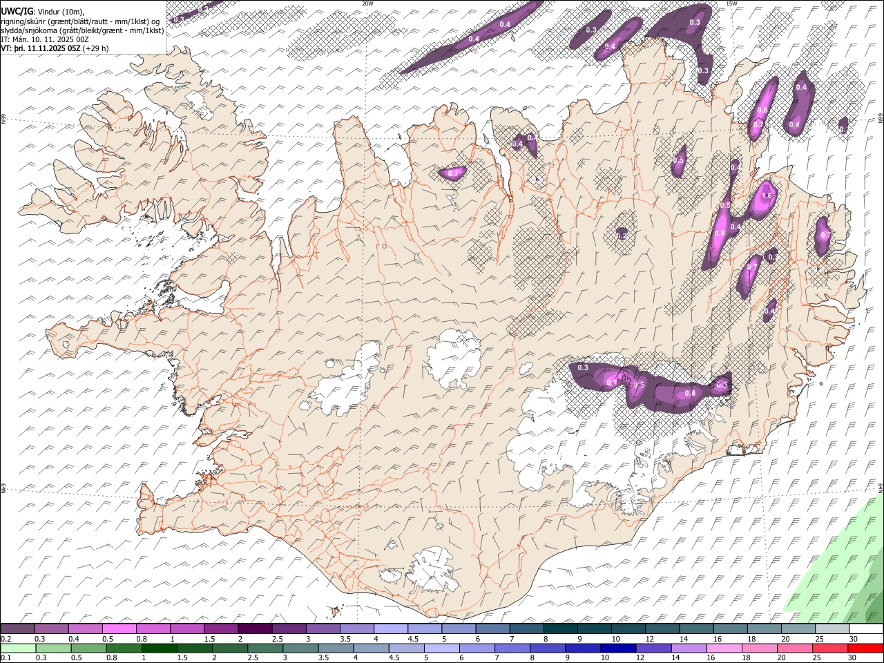
Task: Choose top legend swatch between 3 and 3.5
Action: [x=323, y=628]
